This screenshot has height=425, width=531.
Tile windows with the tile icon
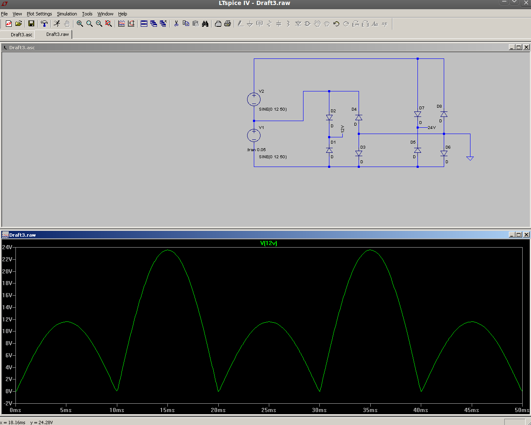tap(144, 24)
